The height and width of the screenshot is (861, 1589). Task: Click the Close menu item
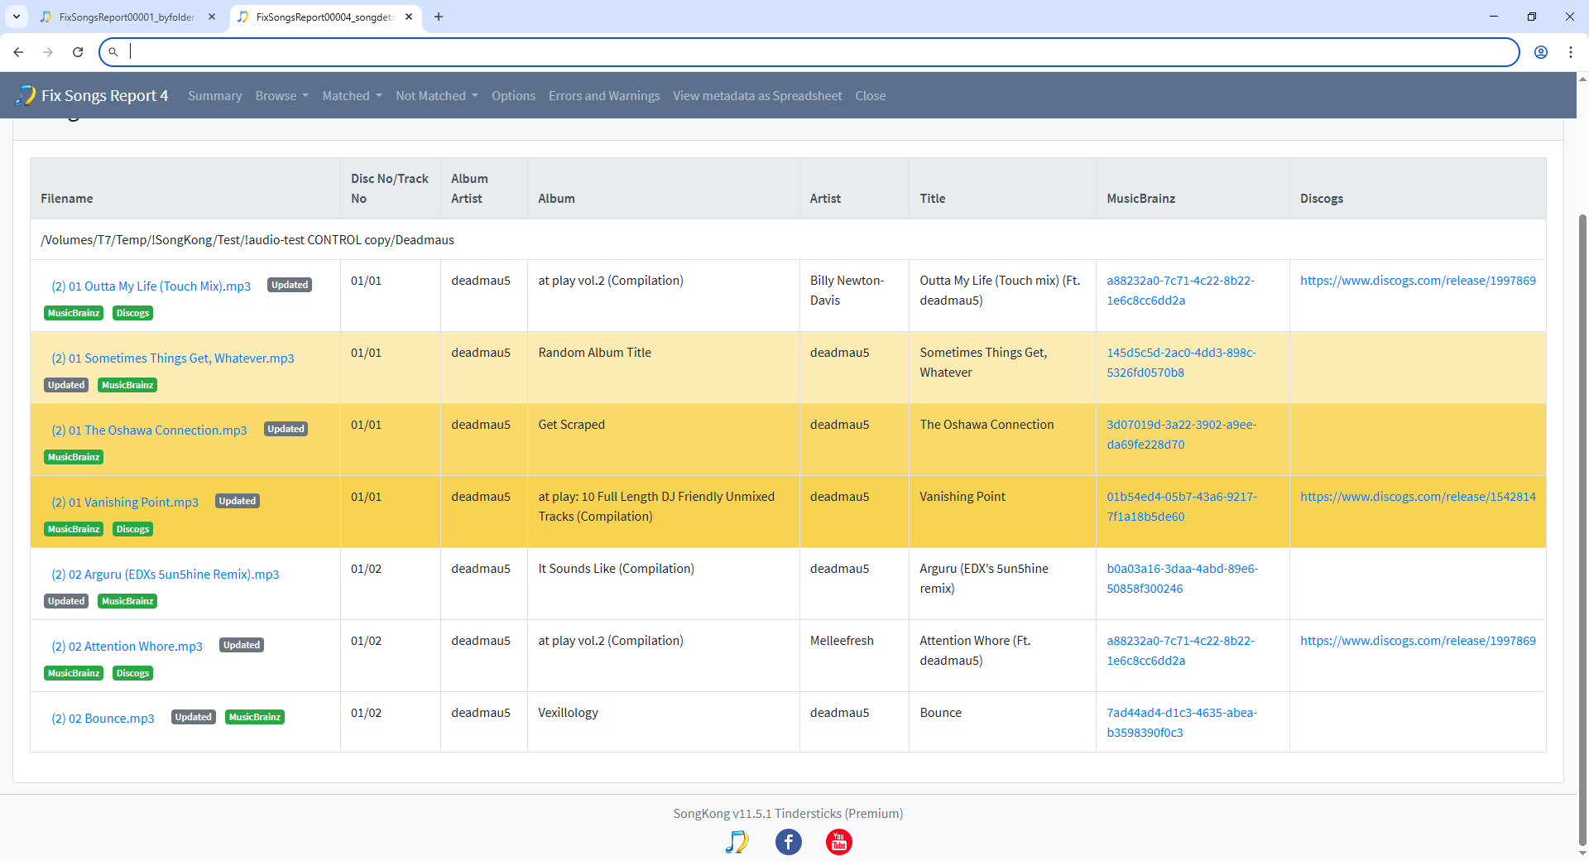click(871, 96)
